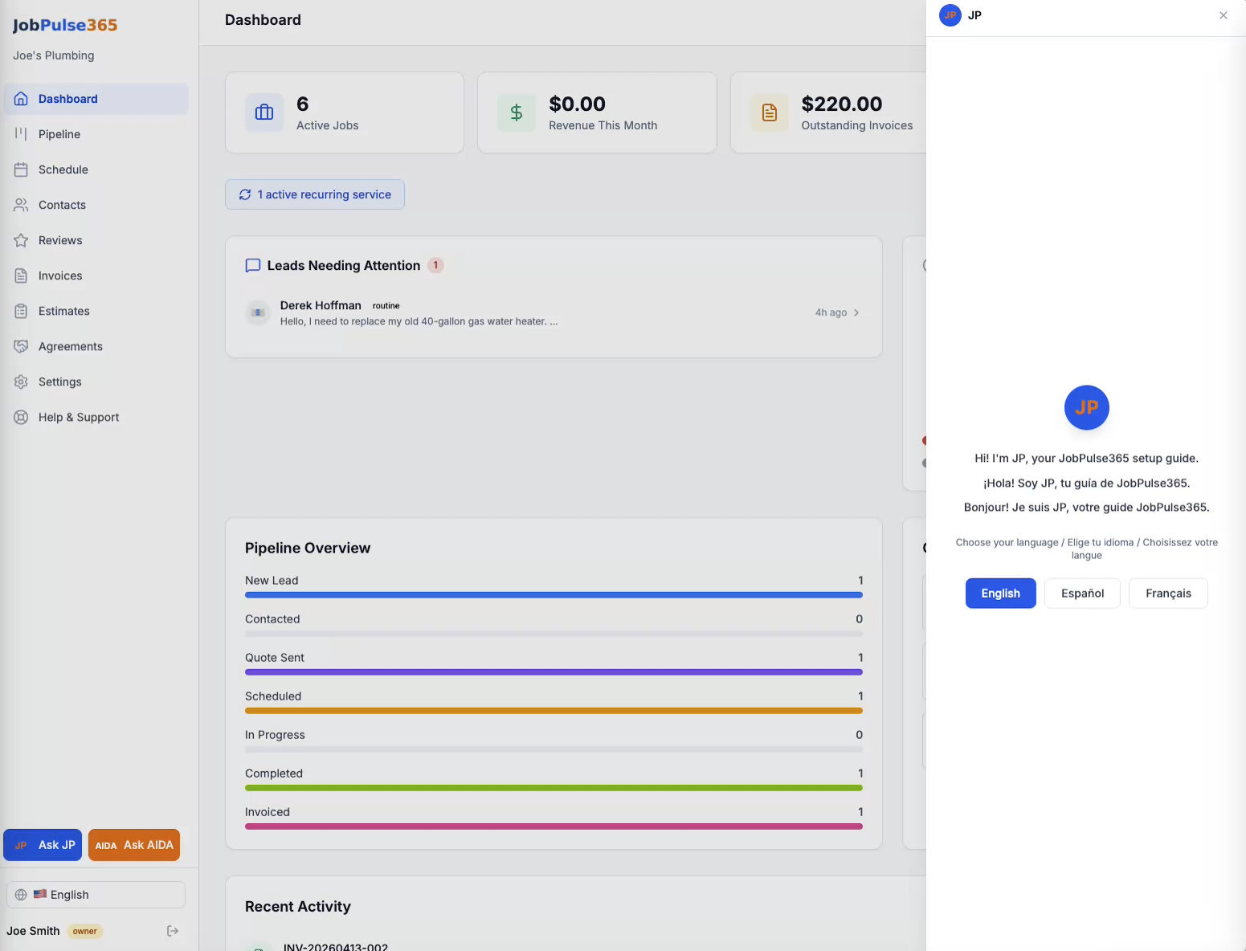Click the refresh icon in recurring service chip
This screenshot has height=951, width=1246.
point(245,194)
